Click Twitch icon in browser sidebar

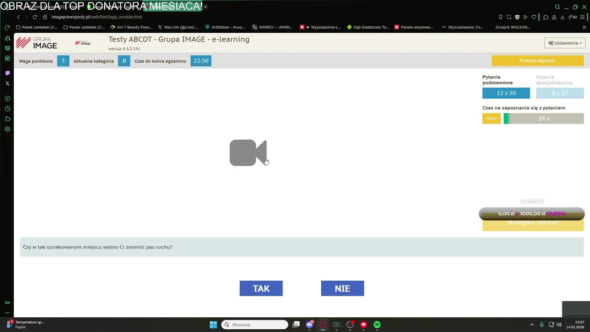pyautogui.click(x=7, y=73)
